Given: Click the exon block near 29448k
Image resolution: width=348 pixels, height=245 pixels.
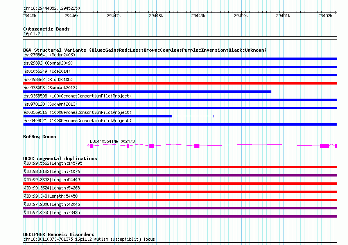Looking at the screenshot, I should pos(152,146).
